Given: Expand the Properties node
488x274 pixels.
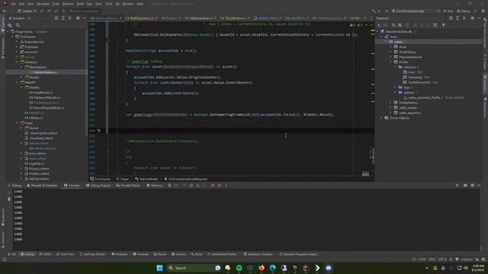Looking at the screenshot, I should click(x=17, y=47).
